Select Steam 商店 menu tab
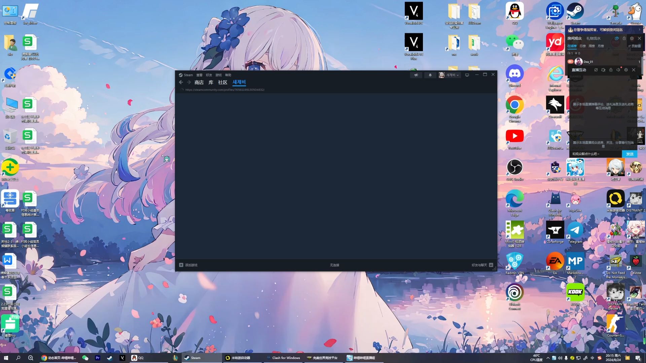This screenshot has height=363, width=646. pyautogui.click(x=199, y=82)
